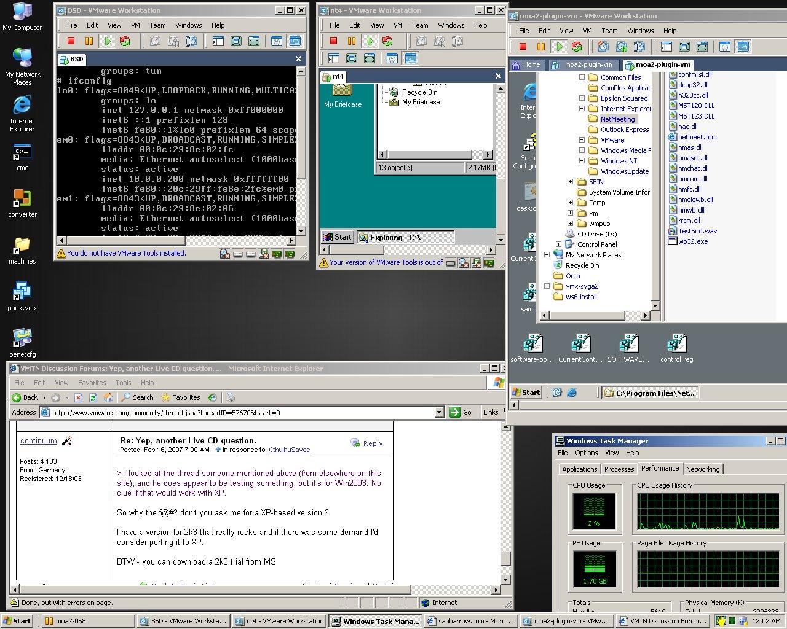Open the converter desktop icon

(22, 200)
